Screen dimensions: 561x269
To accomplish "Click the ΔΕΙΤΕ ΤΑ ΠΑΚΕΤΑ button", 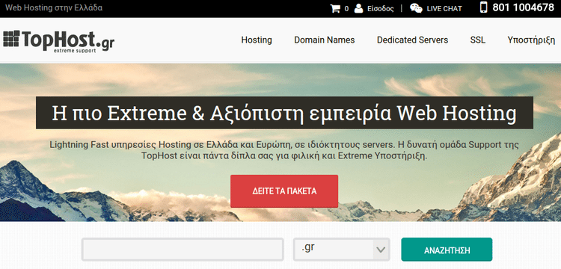I will pyautogui.click(x=284, y=191).
